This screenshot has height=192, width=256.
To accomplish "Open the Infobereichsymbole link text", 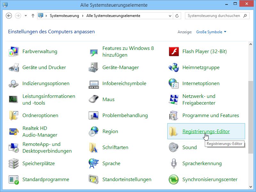I will click(124, 84).
